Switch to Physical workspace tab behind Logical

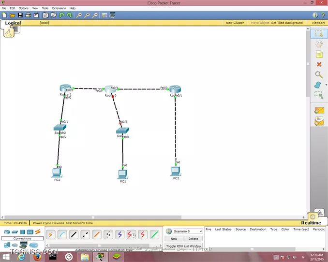[17, 30]
